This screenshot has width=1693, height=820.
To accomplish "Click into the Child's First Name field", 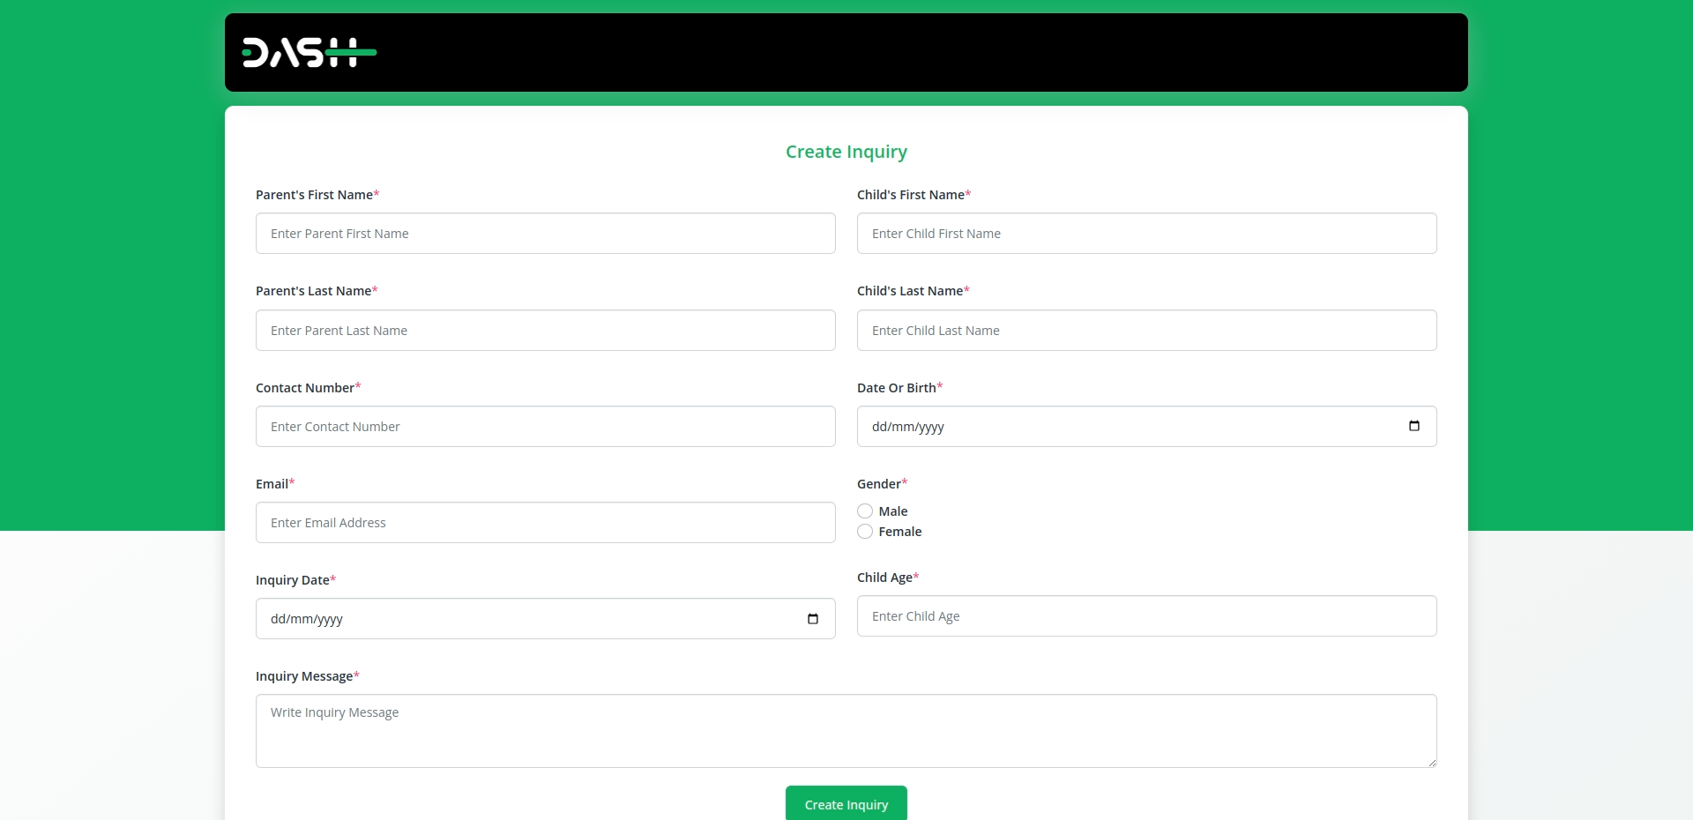I will click(1146, 234).
